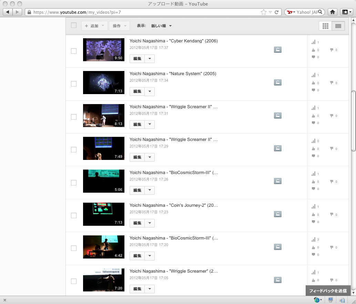The height and width of the screenshot is (304, 356).
Task: Click the monitor icon in the status bar
Action: point(330,300)
